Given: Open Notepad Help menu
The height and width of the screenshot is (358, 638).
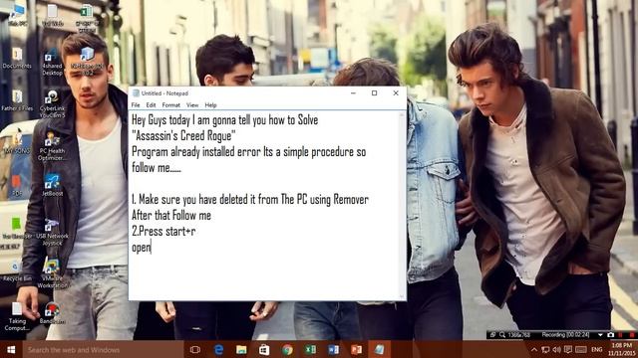Looking at the screenshot, I should click(210, 105).
